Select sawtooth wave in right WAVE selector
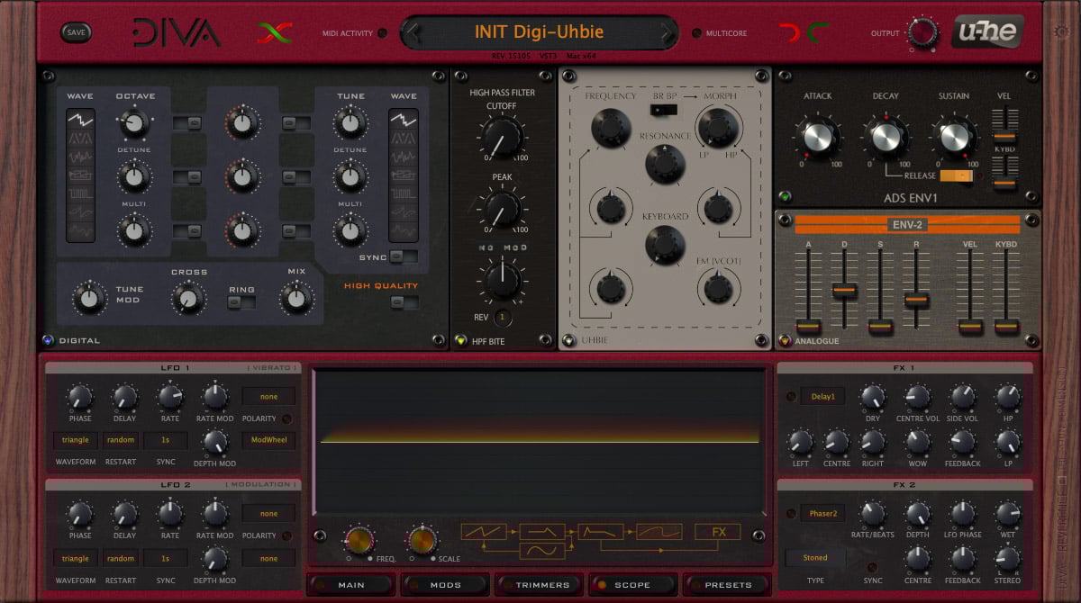Viewport: 1081px width, 603px height. click(x=404, y=119)
